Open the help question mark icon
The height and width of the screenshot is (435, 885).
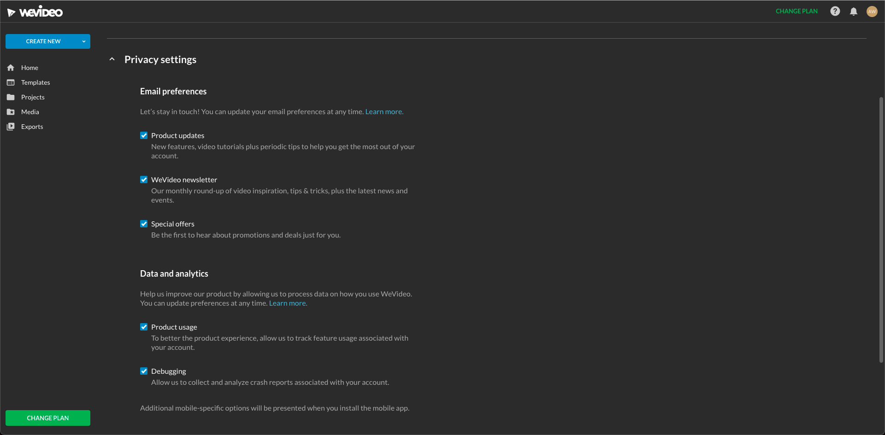point(835,11)
